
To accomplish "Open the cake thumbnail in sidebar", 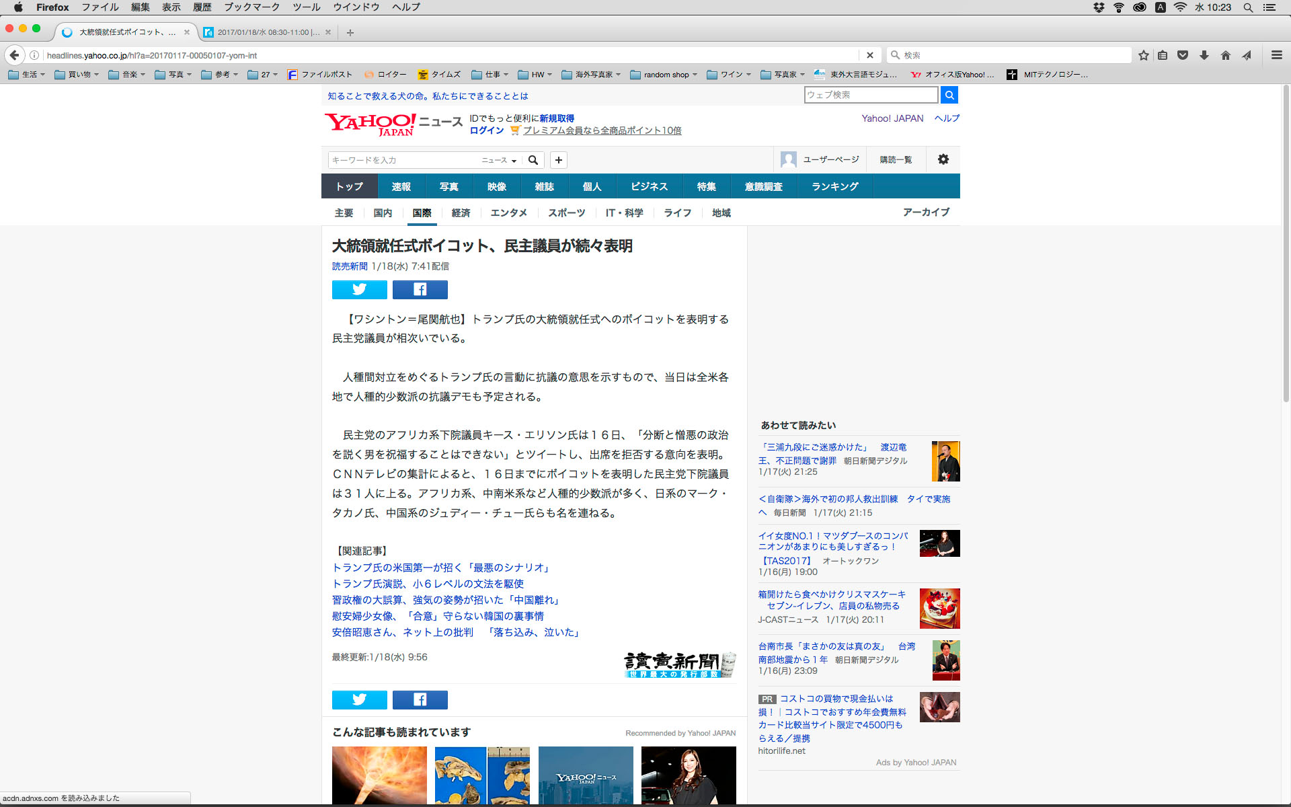I will (939, 608).
